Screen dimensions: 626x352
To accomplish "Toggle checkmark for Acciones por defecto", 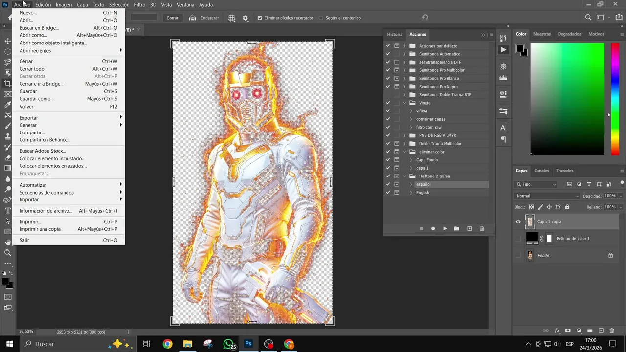I will coord(388,46).
